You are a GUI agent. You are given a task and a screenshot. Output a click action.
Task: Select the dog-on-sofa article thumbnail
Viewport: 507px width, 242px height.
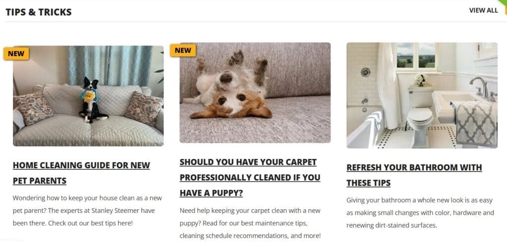pyautogui.click(x=88, y=96)
